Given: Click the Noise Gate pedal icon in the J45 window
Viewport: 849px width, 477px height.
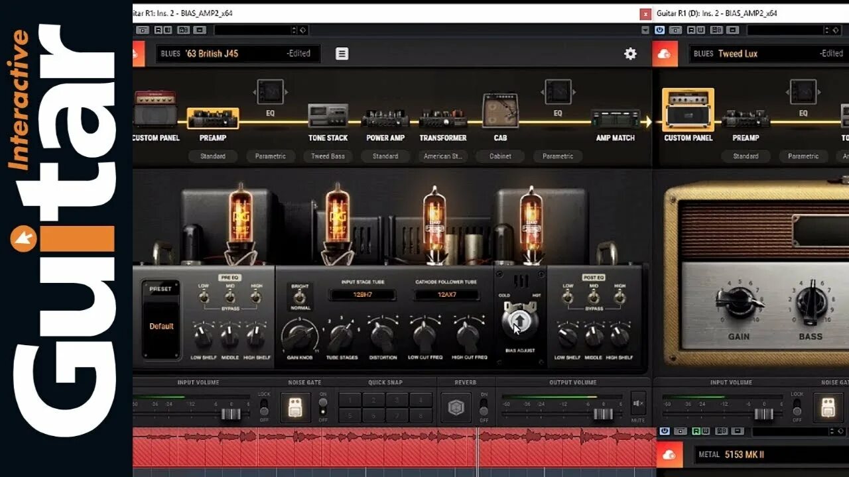Looking at the screenshot, I should (x=295, y=408).
